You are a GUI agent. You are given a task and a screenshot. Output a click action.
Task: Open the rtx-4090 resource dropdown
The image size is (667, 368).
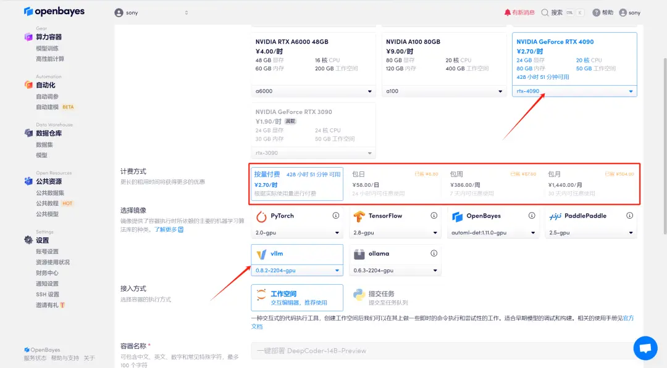[x=575, y=91]
